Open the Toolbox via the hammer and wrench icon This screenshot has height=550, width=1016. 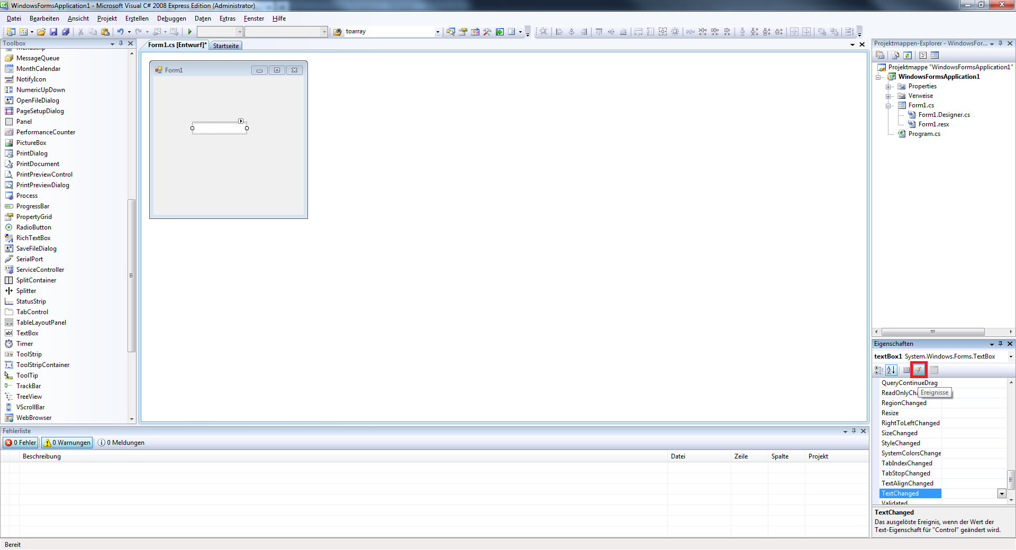tap(487, 32)
